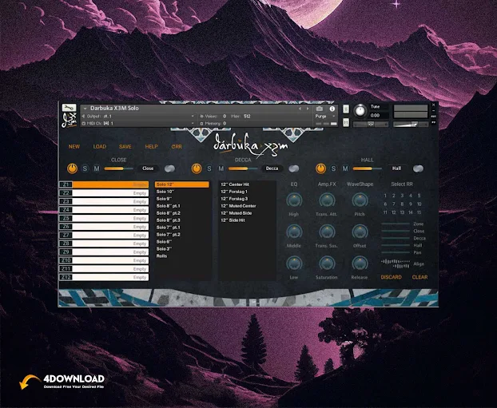Select zone Z5 slot
497x408 pixels.
pos(104,218)
